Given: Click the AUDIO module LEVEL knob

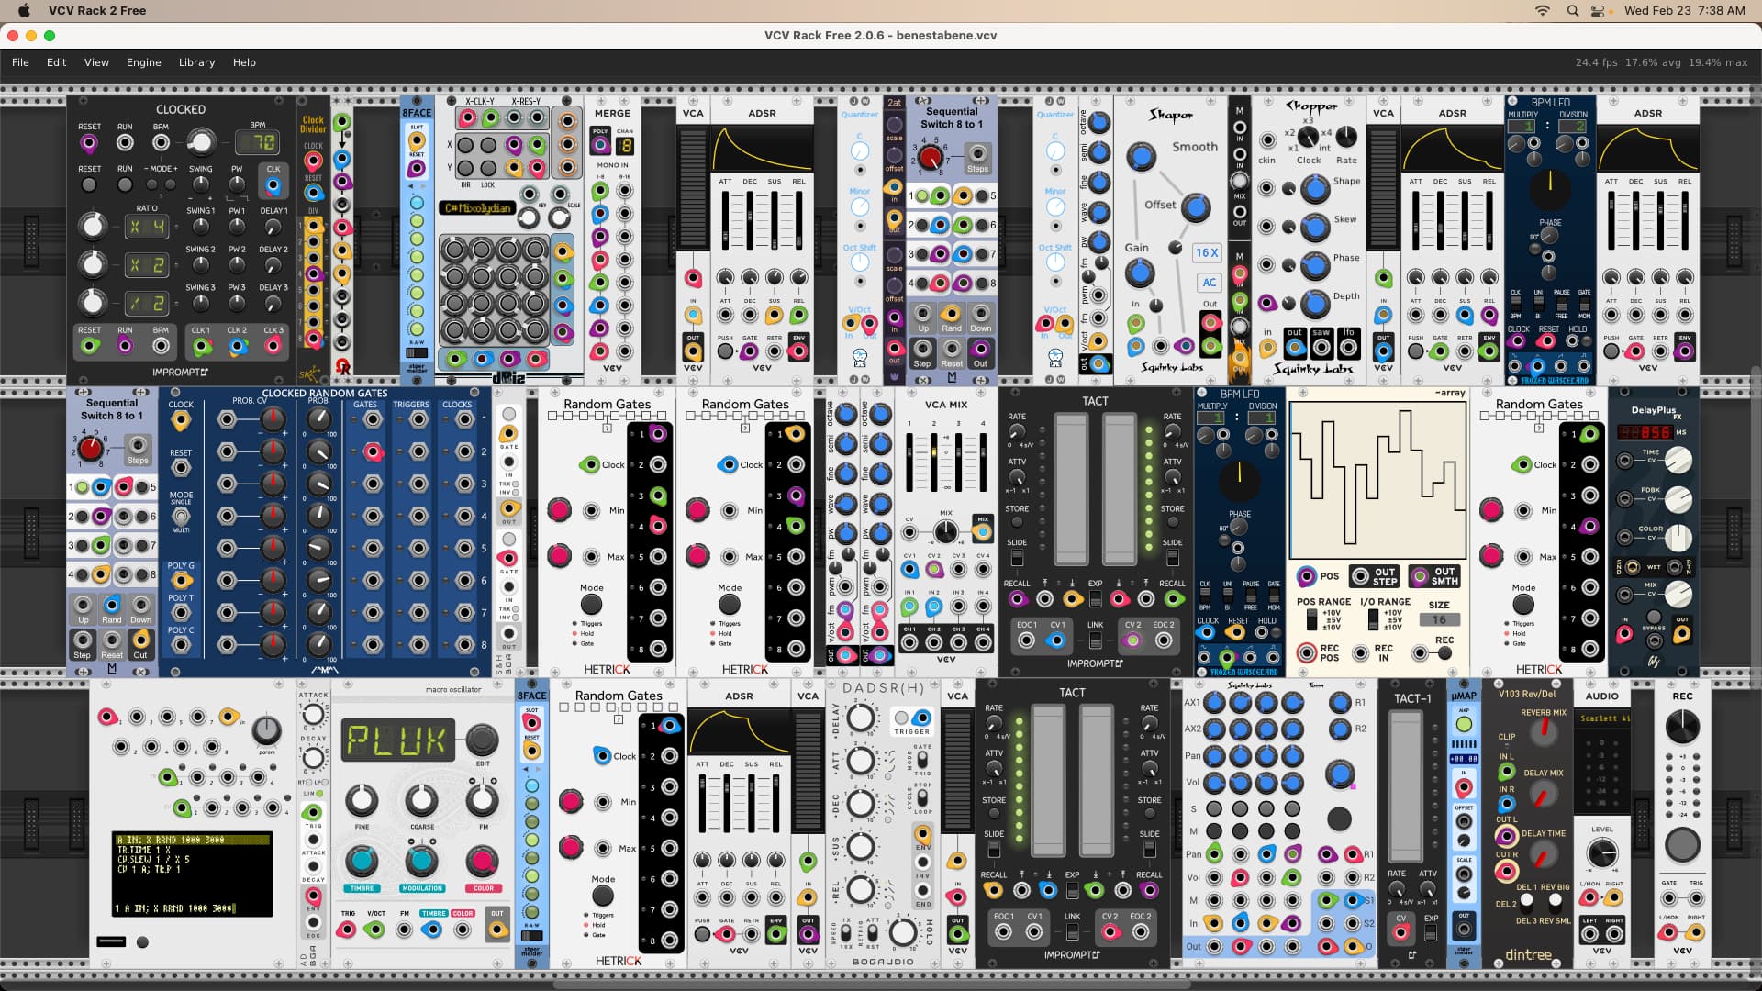Looking at the screenshot, I should pos(1602,853).
